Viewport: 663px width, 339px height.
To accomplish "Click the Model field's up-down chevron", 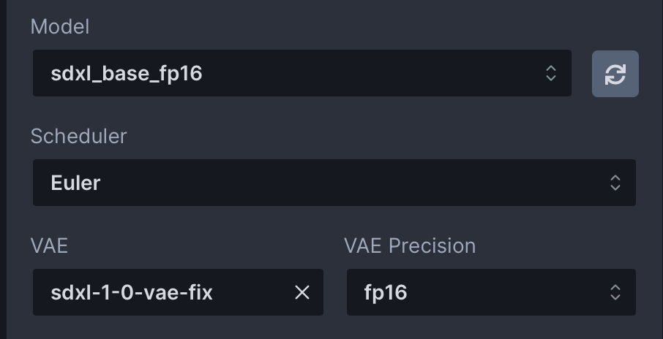I will click(551, 73).
